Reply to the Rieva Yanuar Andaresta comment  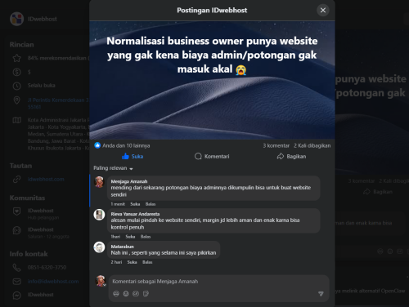coord(146,237)
